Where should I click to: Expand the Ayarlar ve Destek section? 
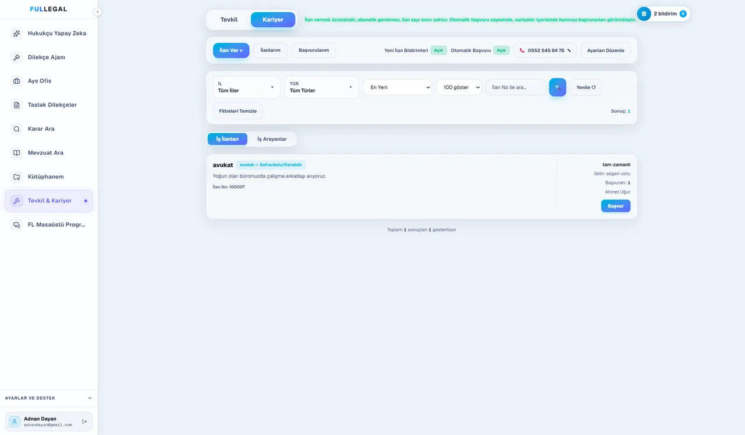pos(48,398)
